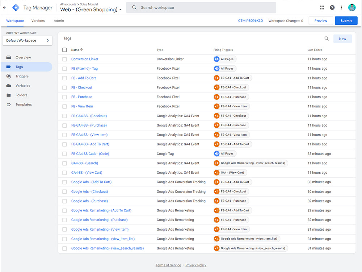Open the Privacy Policy link
This screenshot has height=272, width=362.
click(x=196, y=265)
